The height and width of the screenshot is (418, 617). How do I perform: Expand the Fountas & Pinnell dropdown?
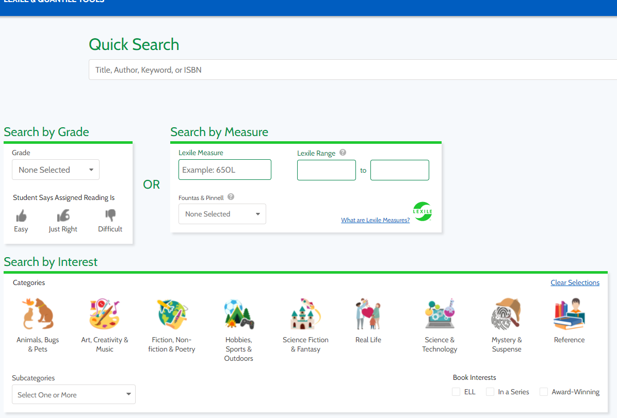click(222, 214)
